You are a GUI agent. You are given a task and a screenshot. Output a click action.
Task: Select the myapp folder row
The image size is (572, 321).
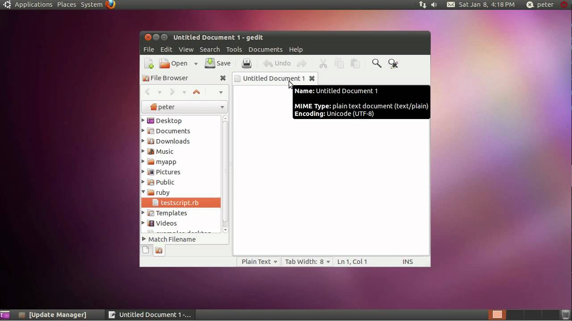181,162
